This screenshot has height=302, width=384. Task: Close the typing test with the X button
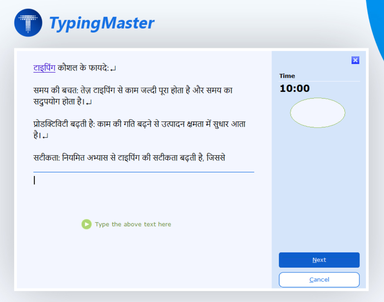pos(355,60)
